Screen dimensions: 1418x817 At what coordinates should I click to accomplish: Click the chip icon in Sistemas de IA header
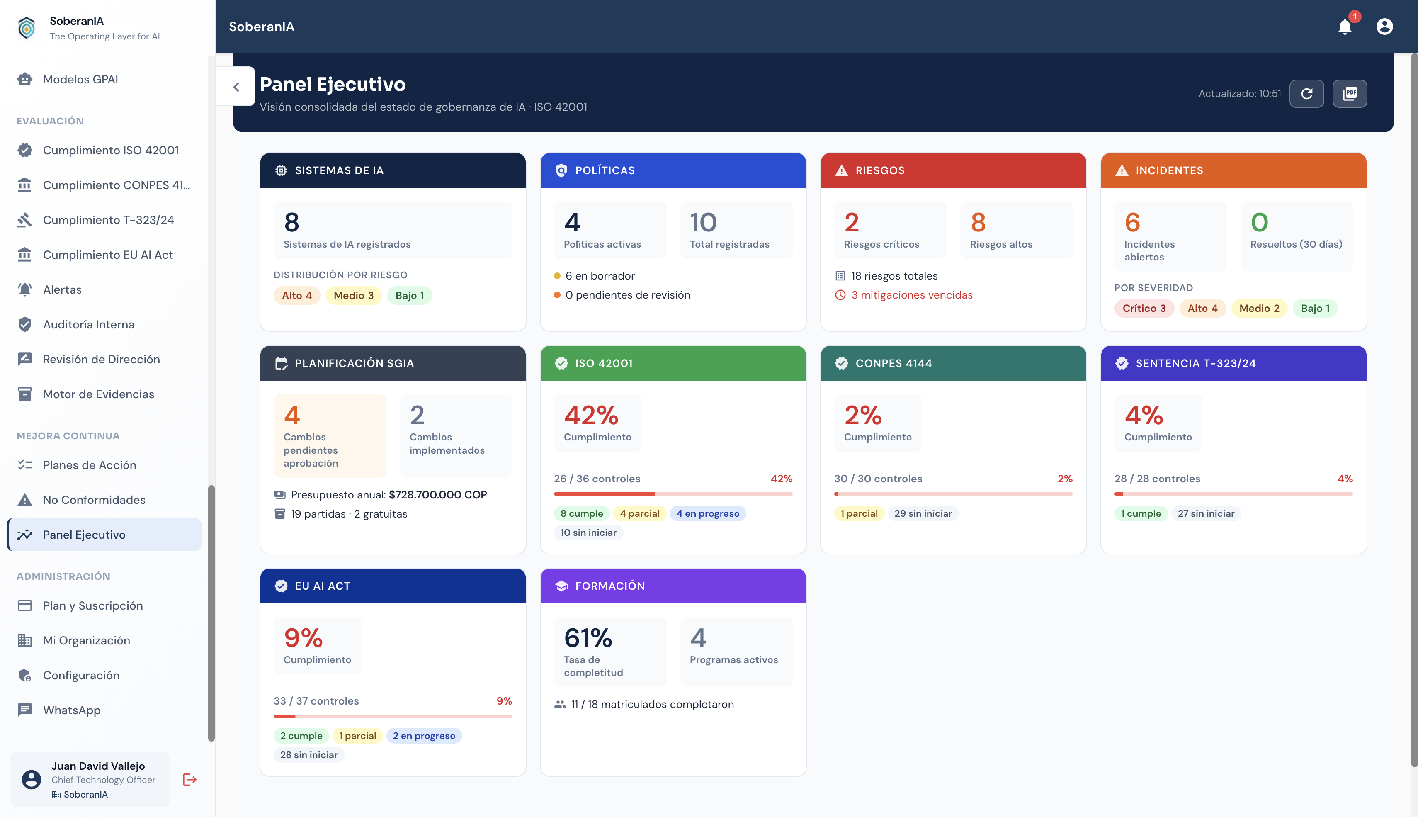(x=281, y=170)
